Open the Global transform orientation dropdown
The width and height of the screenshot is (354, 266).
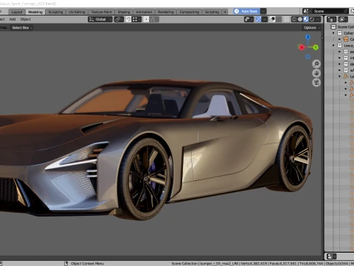100,19
